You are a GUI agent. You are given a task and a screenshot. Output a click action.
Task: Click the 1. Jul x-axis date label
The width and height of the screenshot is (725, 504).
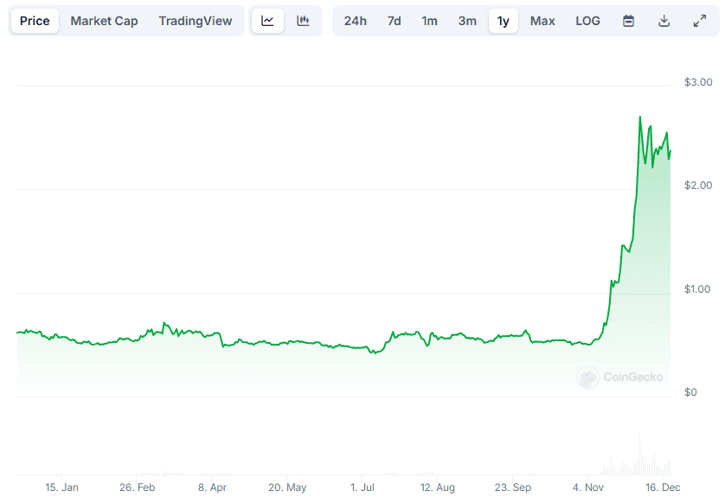362,488
